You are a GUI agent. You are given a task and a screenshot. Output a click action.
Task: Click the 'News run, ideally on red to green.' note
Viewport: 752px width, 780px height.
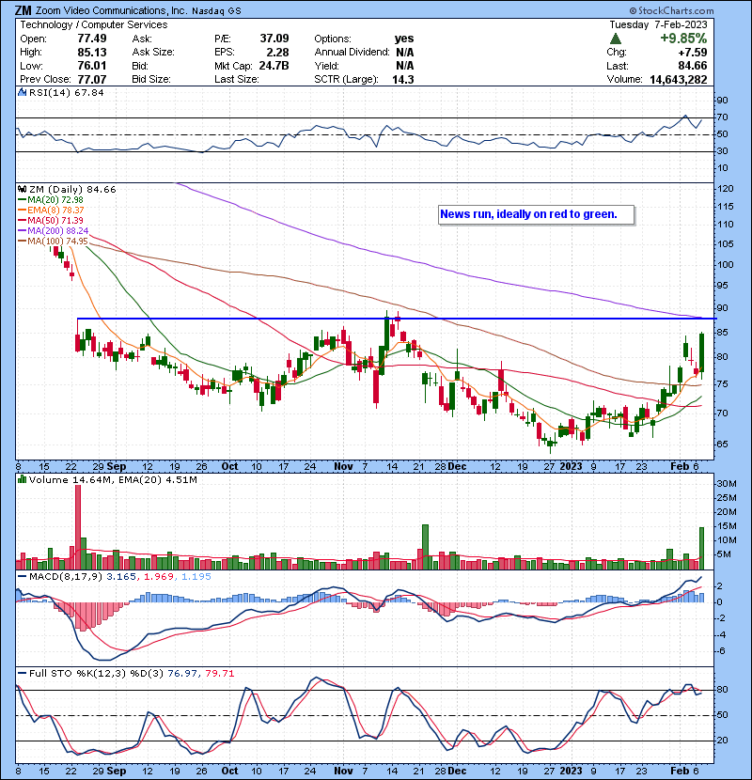[528, 214]
